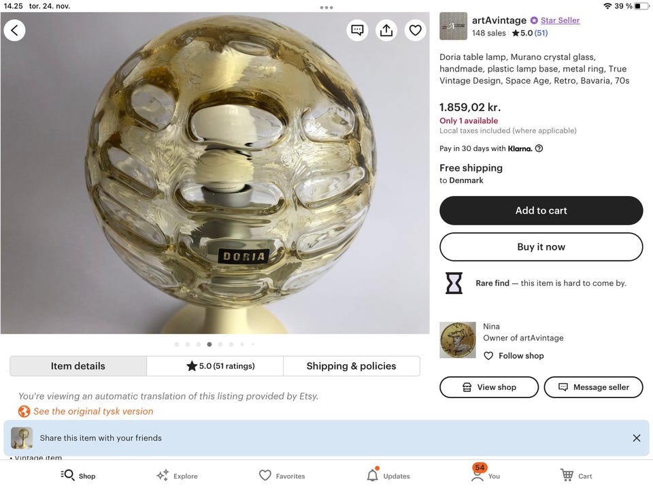Open the Shop search tab
The width and height of the screenshot is (653, 490).
78,475
